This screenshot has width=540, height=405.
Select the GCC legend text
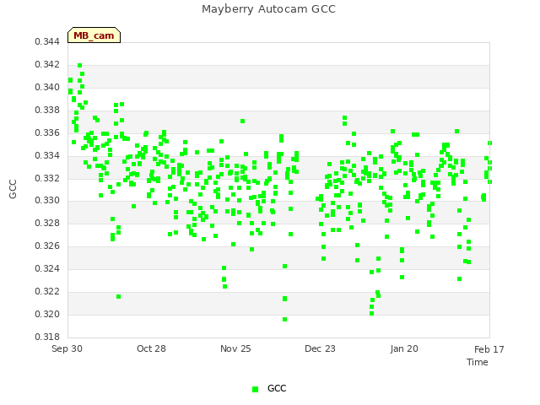point(277,388)
